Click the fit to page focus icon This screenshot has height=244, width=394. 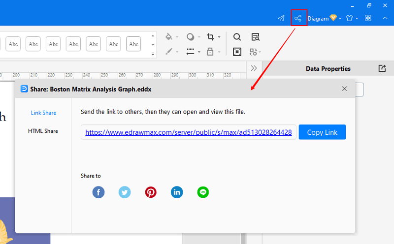tap(237, 52)
